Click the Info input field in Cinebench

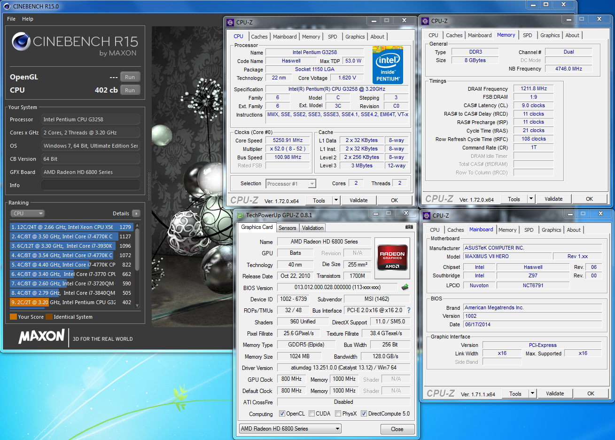(x=91, y=185)
